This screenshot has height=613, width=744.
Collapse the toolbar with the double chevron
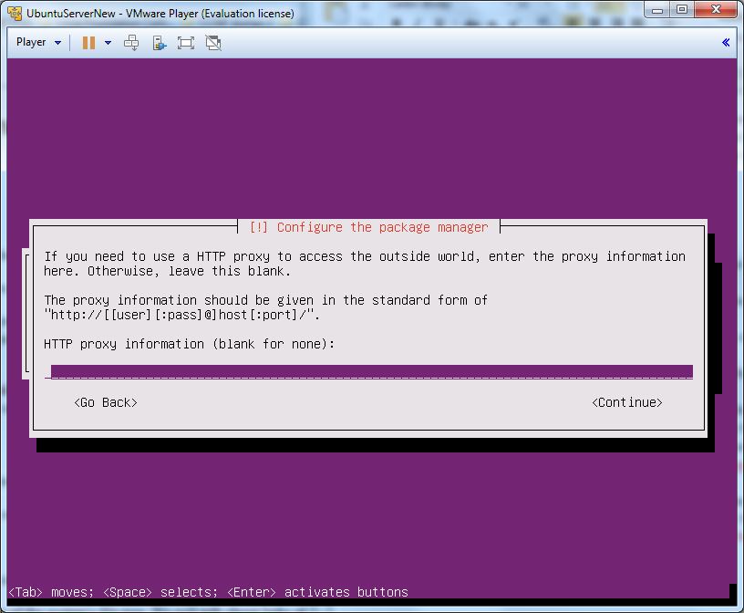pyautogui.click(x=726, y=43)
